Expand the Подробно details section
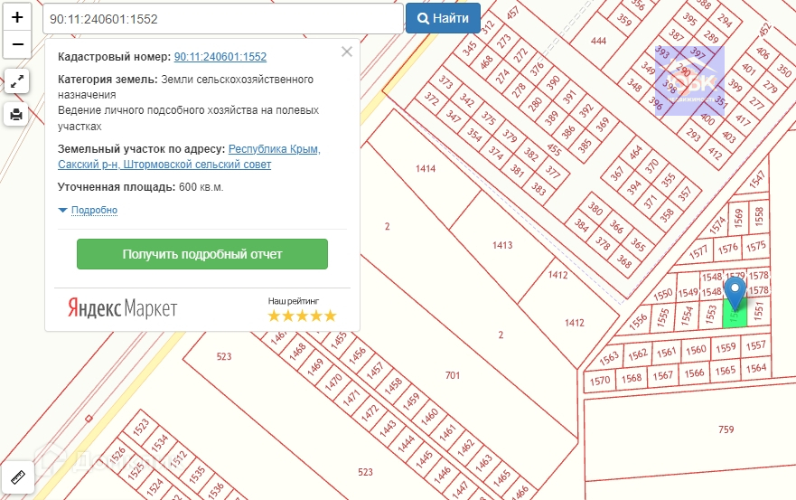 89,210
